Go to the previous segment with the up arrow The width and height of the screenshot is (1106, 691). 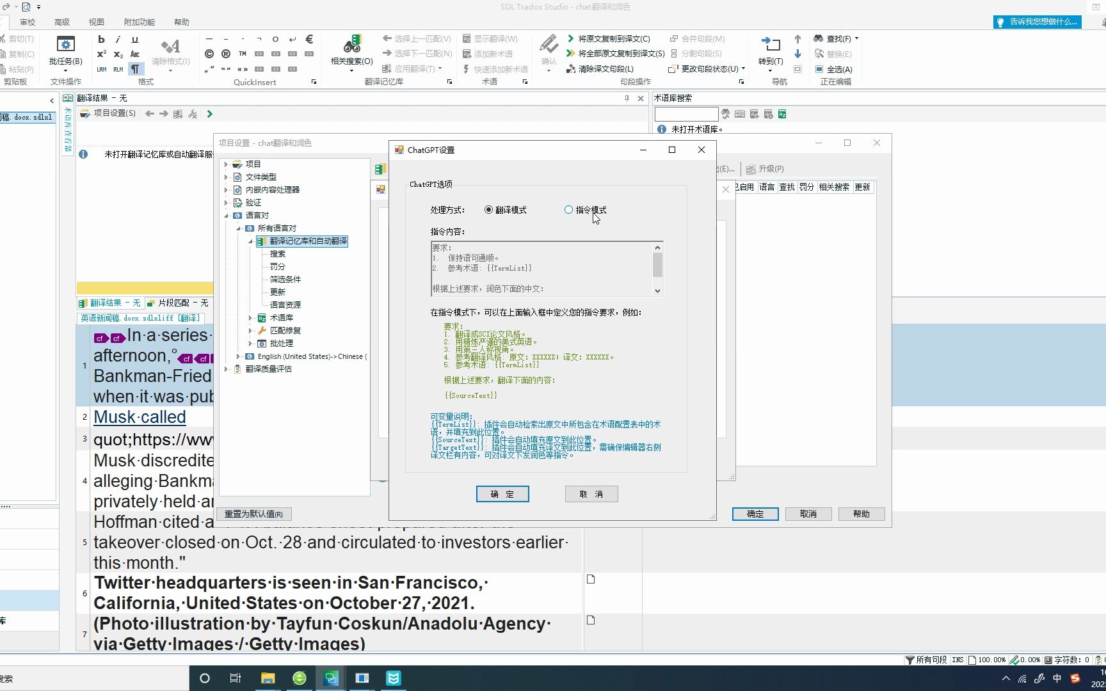point(797,38)
